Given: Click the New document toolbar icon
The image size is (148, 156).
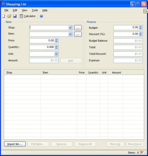Looking at the screenshot, I should pyautogui.click(x=4, y=16).
